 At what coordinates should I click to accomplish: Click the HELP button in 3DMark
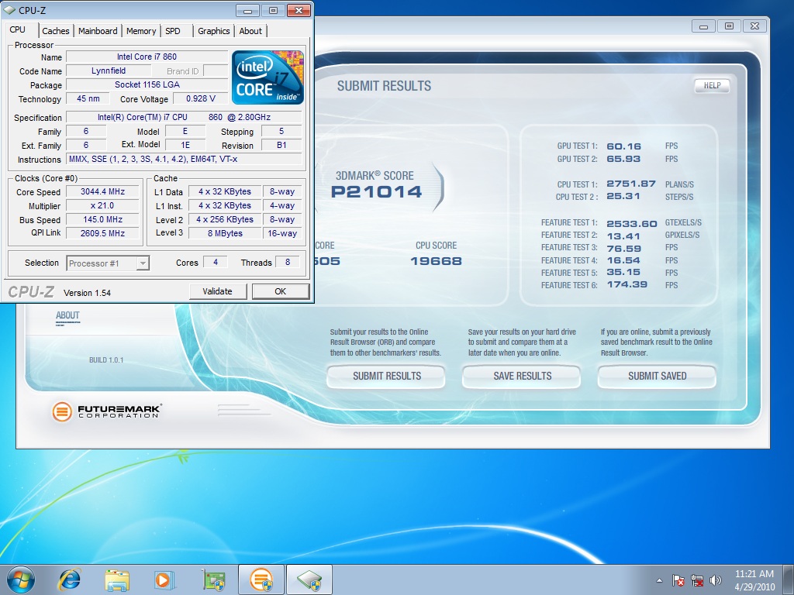click(712, 86)
